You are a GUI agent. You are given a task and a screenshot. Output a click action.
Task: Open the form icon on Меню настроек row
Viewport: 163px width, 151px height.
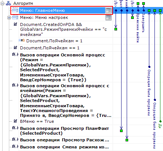(x=109, y=17)
